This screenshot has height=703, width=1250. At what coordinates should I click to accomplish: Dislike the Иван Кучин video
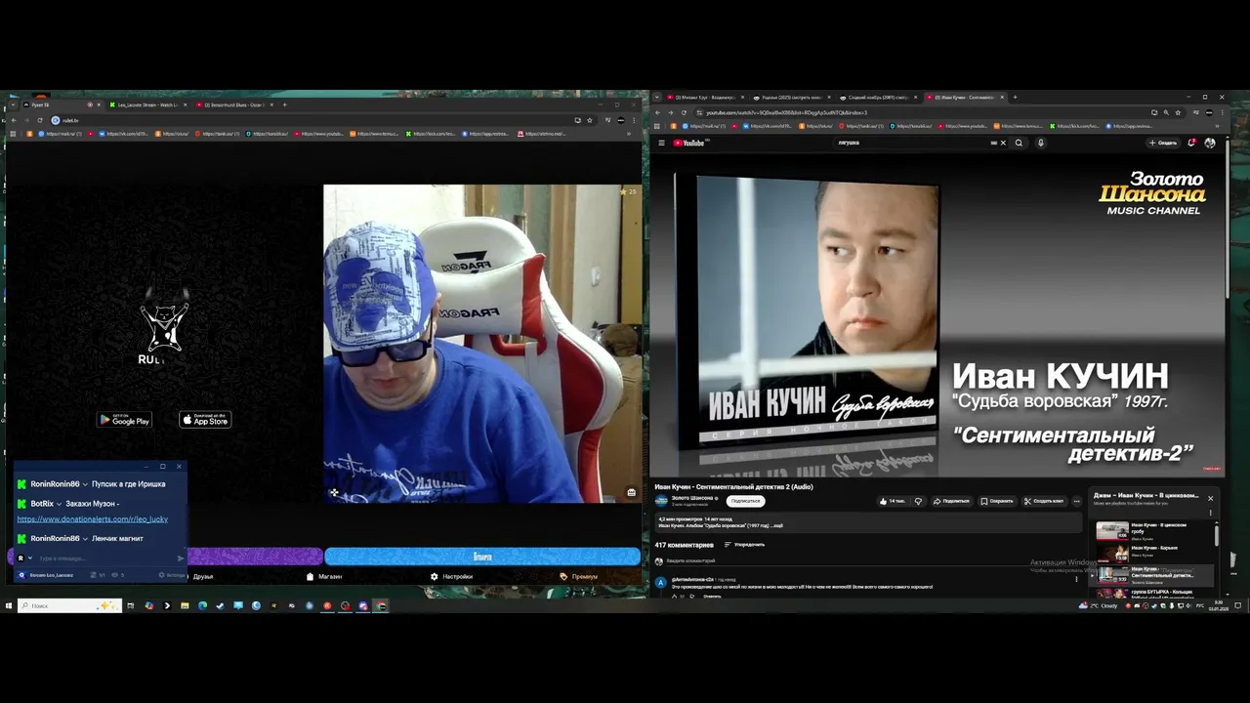pos(918,501)
